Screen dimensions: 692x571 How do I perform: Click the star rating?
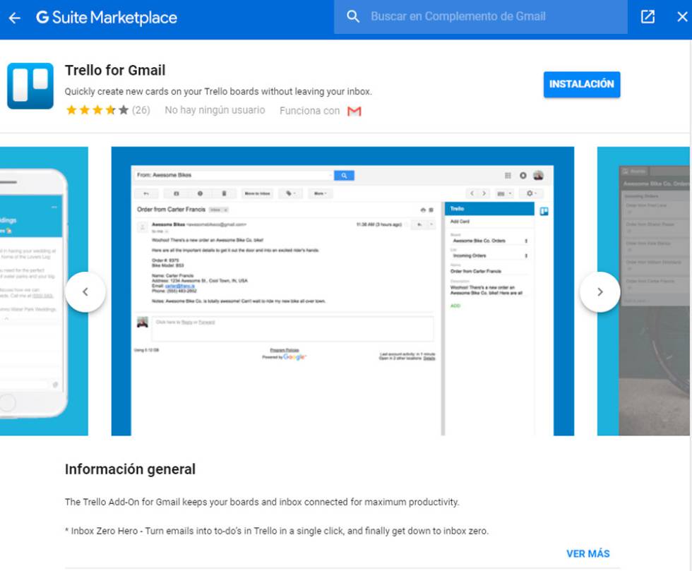tap(97, 110)
